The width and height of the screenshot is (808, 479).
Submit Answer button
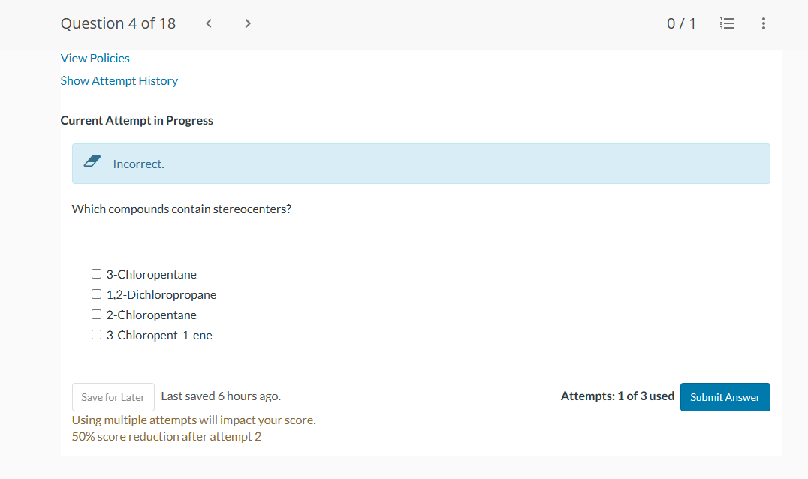725,397
